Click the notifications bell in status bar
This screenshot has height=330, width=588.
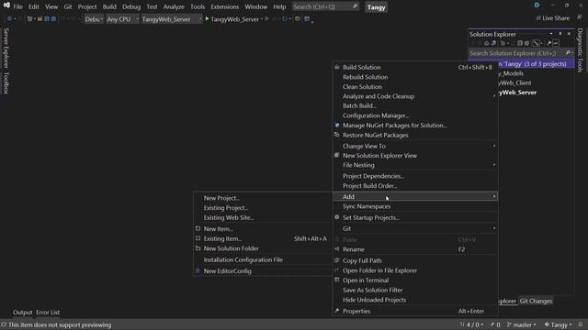point(580,324)
